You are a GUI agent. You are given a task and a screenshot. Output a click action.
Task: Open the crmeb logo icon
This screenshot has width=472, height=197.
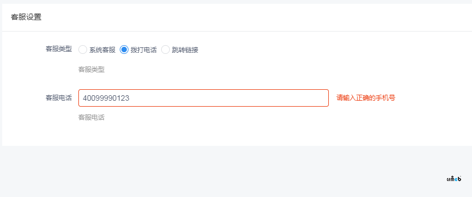(454, 178)
